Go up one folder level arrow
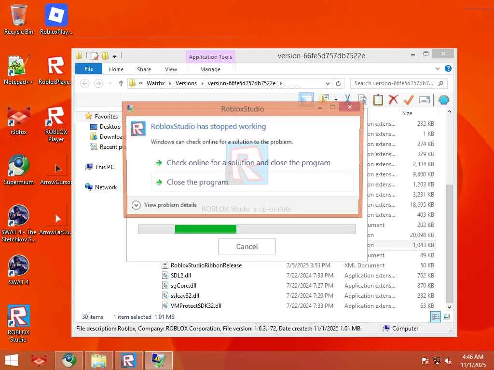Image resolution: width=494 pixels, height=370 pixels. tap(121, 83)
